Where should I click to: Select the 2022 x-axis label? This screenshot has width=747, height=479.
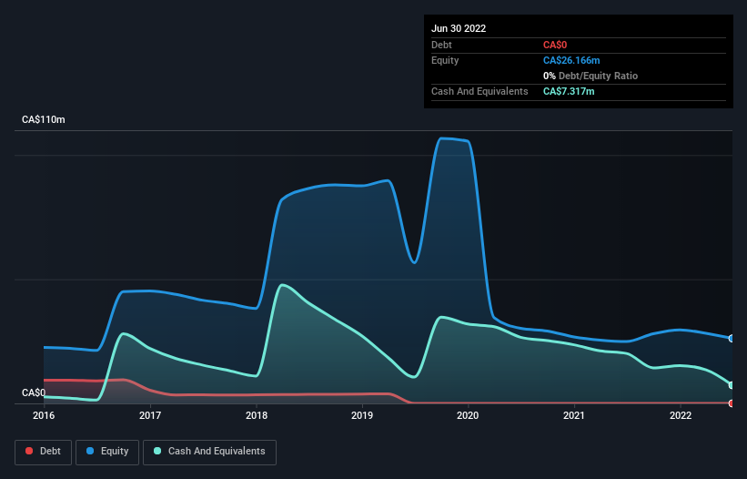pos(681,415)
